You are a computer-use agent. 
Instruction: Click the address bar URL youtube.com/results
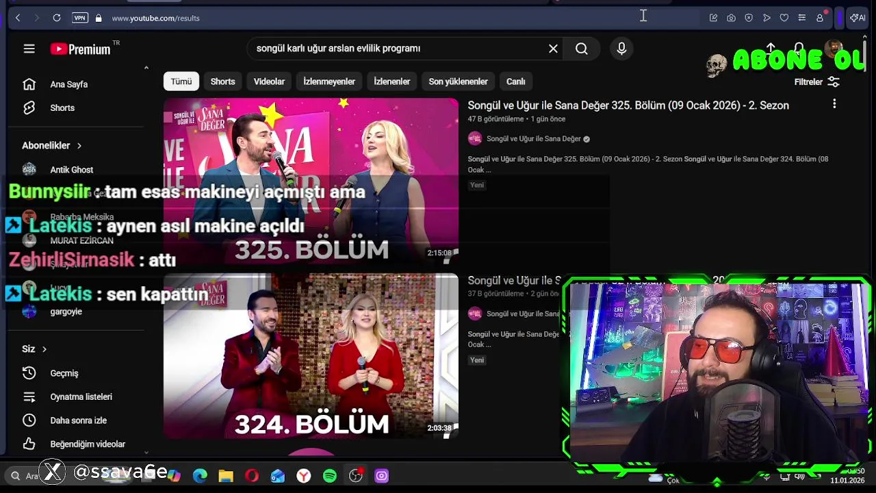155,18
